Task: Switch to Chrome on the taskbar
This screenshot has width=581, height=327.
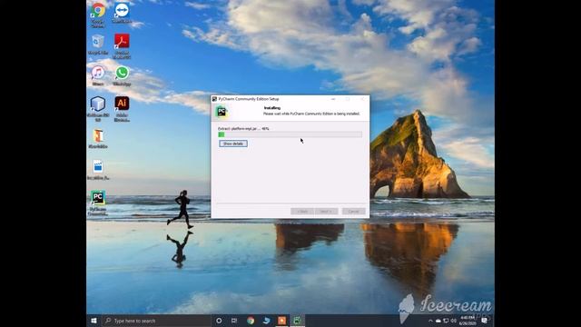Action: pos(251,321)
